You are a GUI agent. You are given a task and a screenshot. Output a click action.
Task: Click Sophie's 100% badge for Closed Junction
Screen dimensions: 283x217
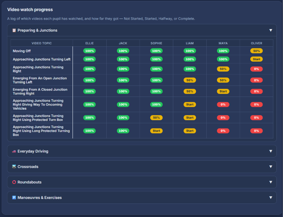pos(156,91)
